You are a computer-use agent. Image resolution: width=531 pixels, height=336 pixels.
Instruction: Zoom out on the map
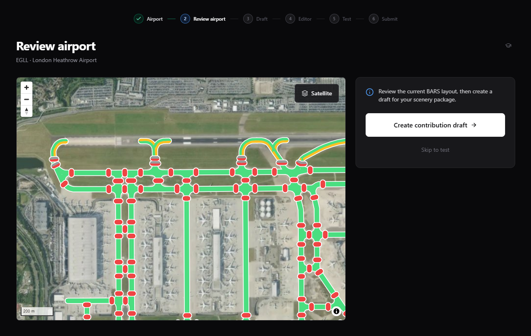pos(26,99)
